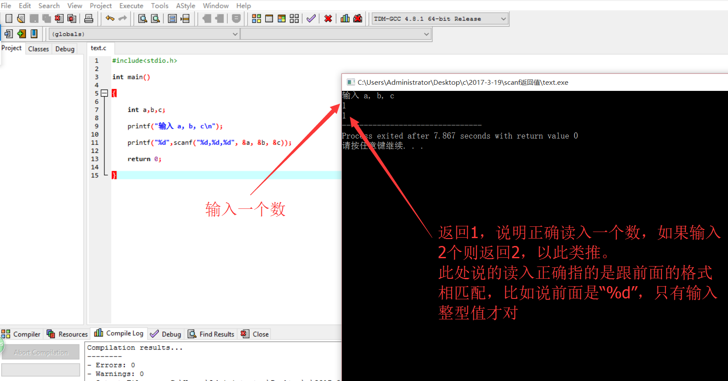Print the current document

click(x=89, y=18)
